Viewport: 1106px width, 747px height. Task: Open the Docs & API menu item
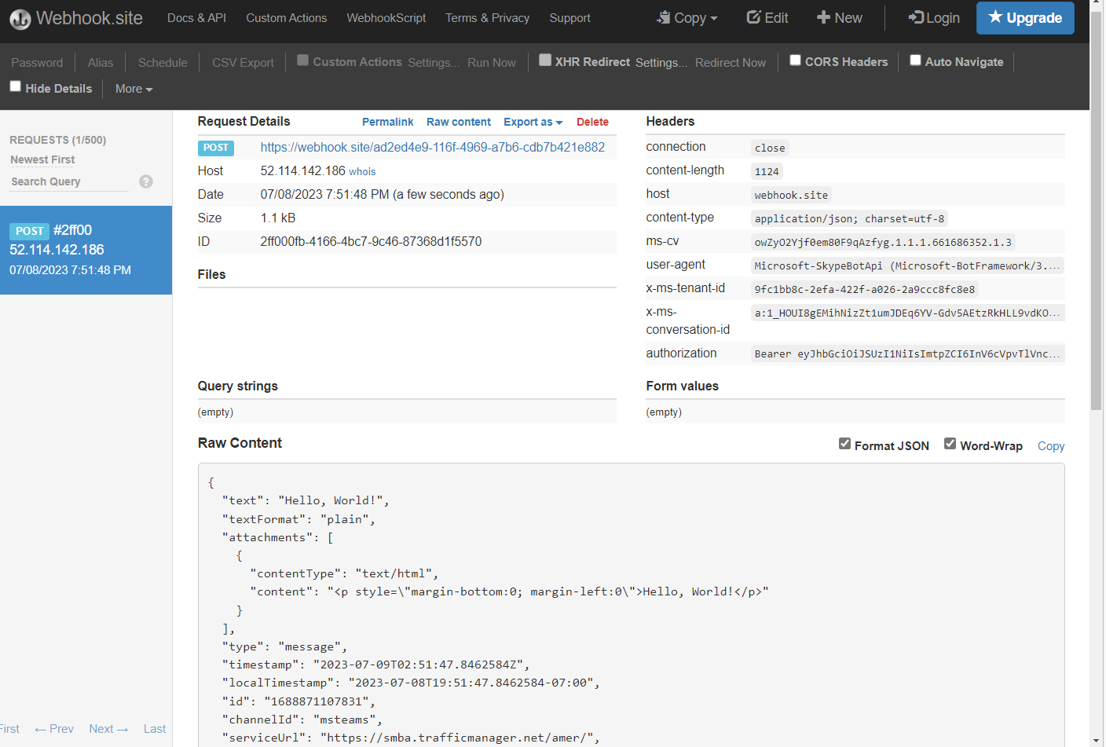(x=196, y=17)
